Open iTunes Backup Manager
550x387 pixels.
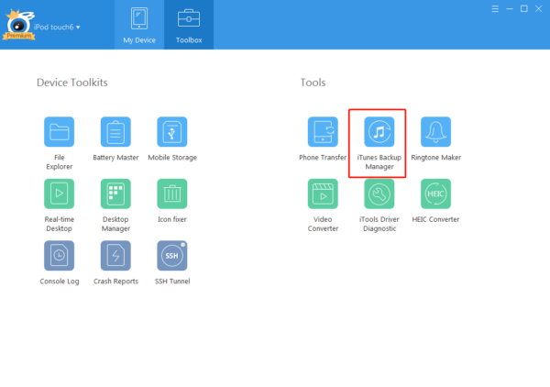tap(379, 132)
